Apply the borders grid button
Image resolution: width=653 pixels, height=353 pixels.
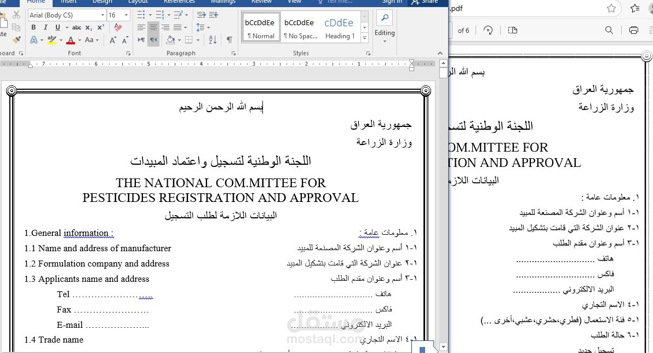pos(188,40)
